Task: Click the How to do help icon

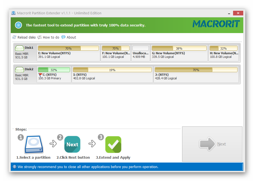Action: (x=39, y=37)
